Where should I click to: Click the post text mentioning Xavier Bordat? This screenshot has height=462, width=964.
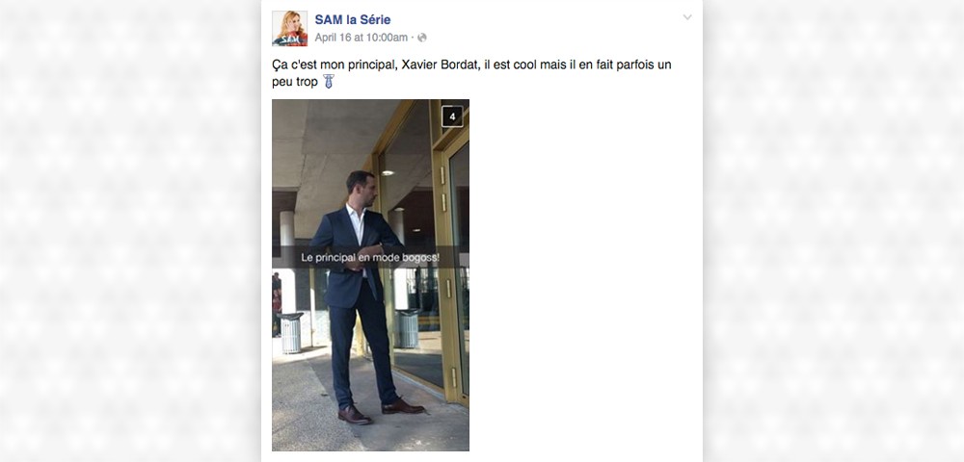[471, 73]
